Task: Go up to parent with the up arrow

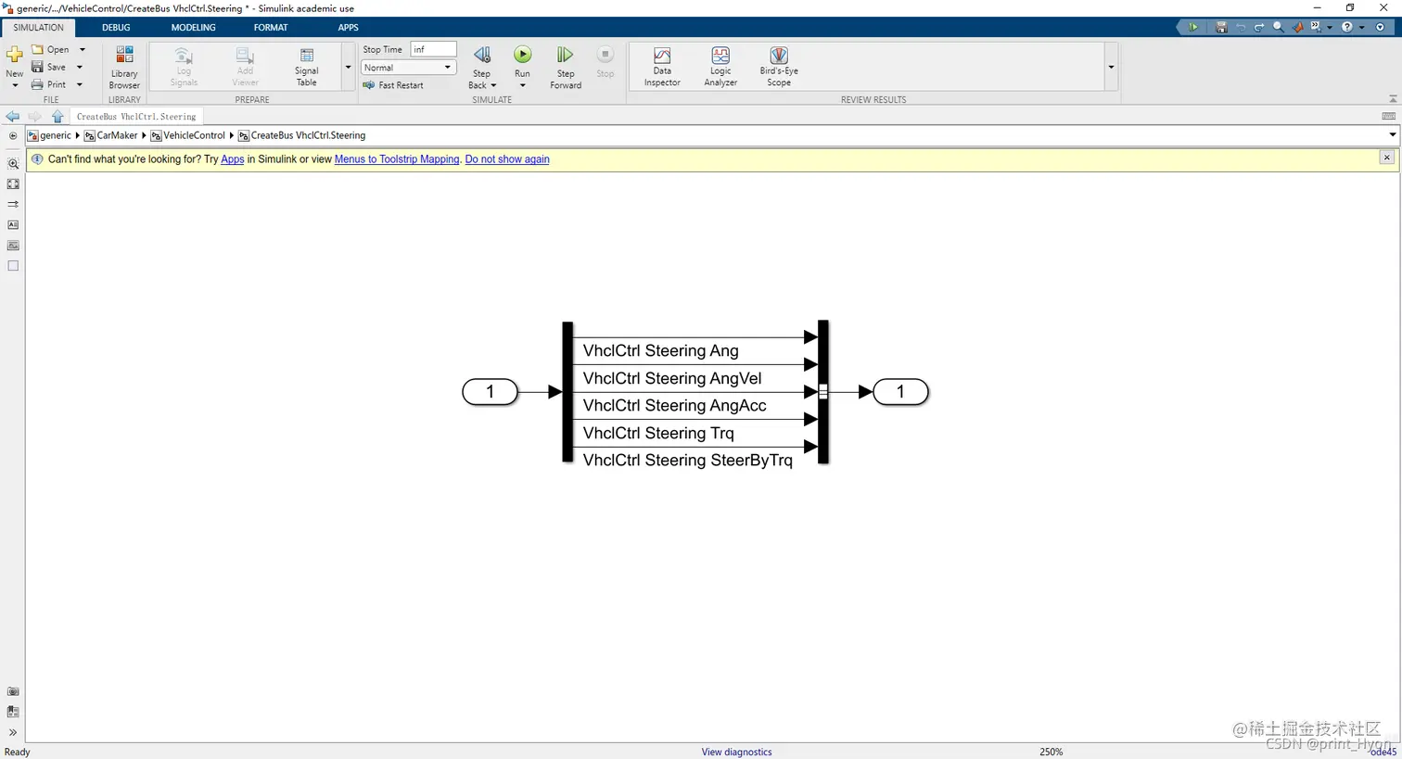Action: pyautogui.click(x=57, y=117)
